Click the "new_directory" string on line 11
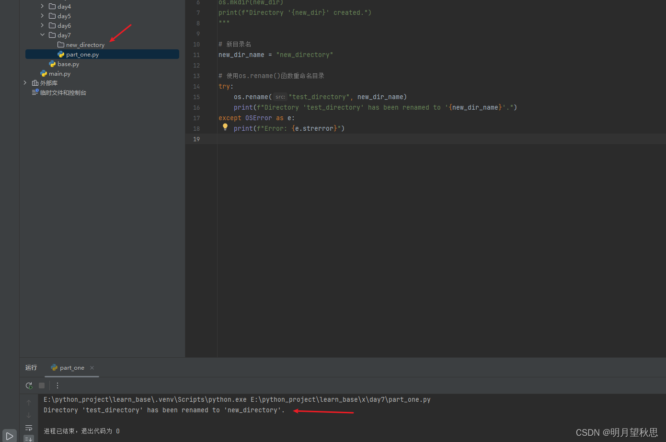This screenshot has height=442, width=666. coord(305,55)
